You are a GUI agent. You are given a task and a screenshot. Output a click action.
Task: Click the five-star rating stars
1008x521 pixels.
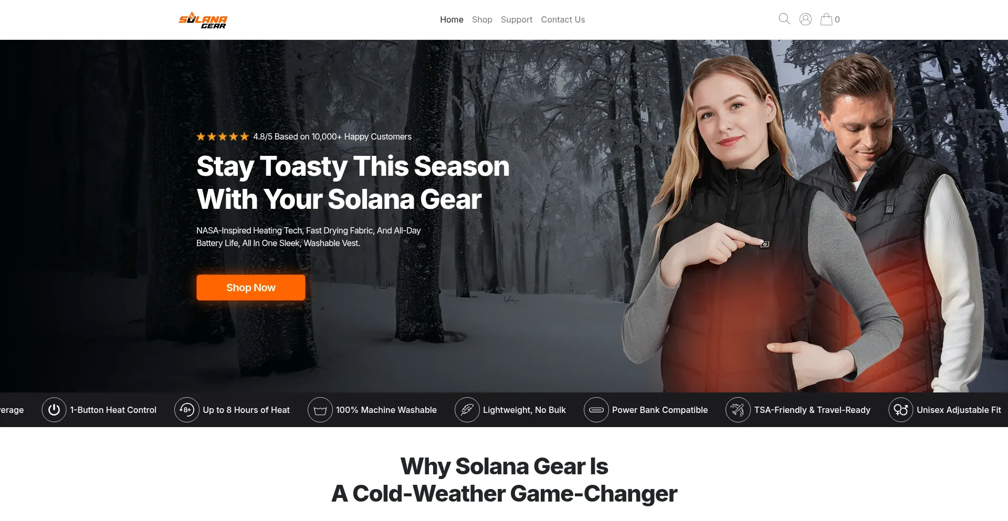pyautogui.click(x=223, y=136)
